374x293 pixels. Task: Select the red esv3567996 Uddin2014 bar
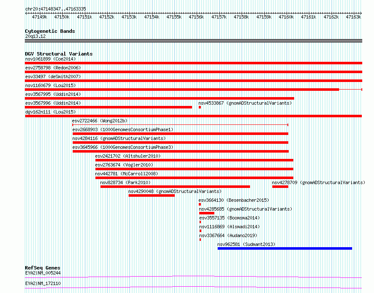point(108,107)
